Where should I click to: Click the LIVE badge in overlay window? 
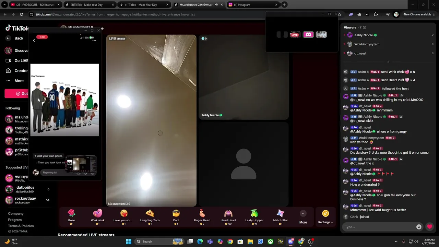294,35
